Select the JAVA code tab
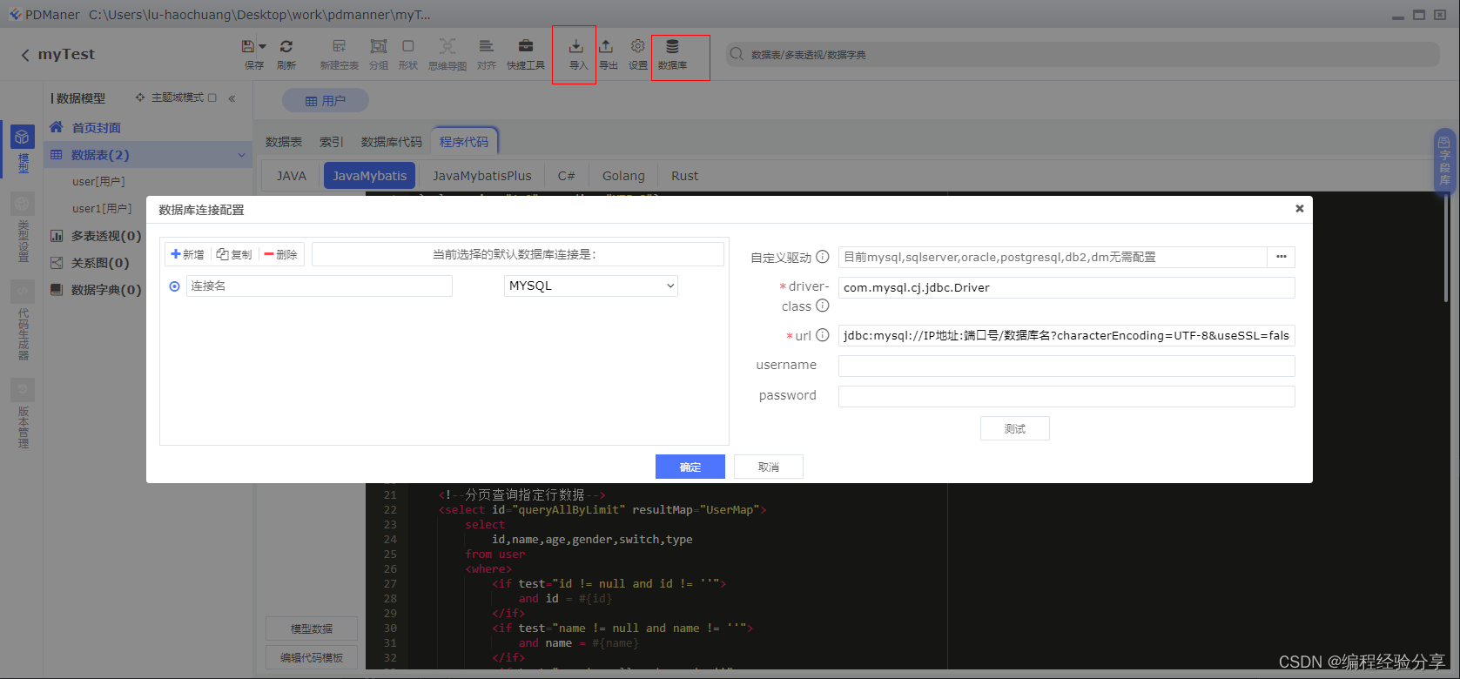The image size is (1460, 679). [x=292, y=176]
